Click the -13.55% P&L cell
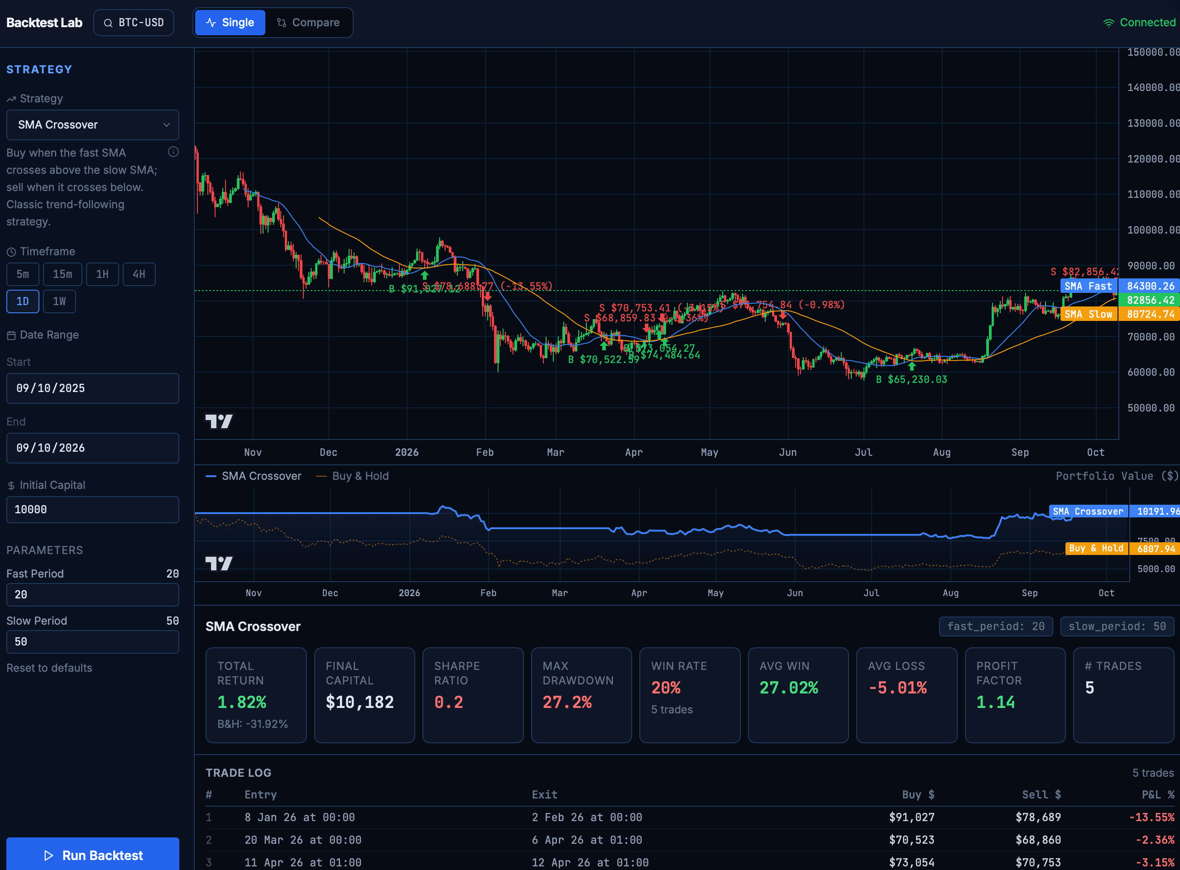The width and height of the screenshot is (1180, 870). tap(1151, 817)
